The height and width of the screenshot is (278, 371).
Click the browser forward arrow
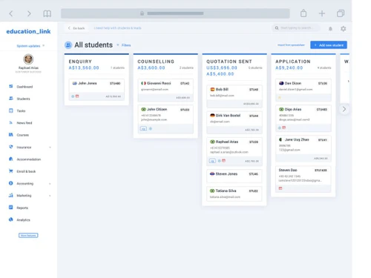coord(29,13)
